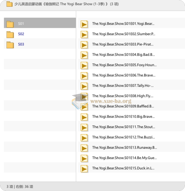
Task: Click video icon for S01E15 Duck.in
Action: pos(84,169)
